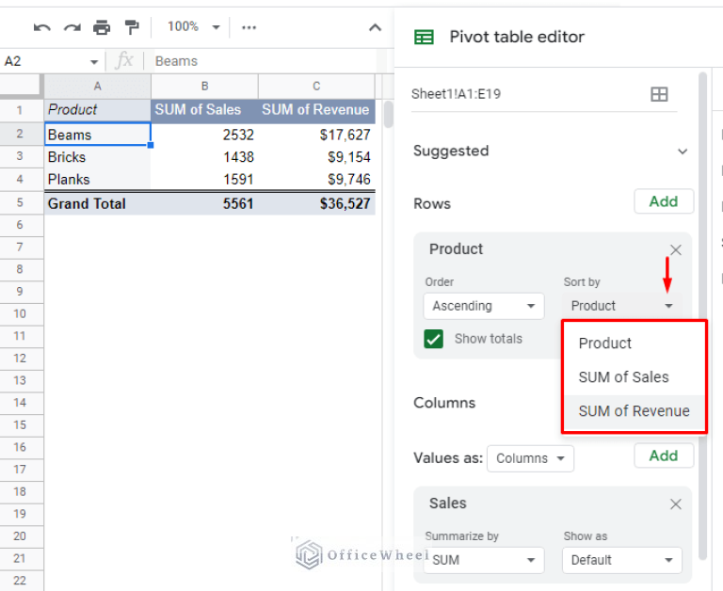
Task: Open the Values as Columns dropdown
Action: (530, 458)
